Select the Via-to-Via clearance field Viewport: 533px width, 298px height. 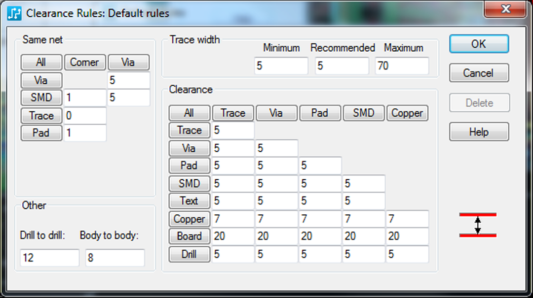click(276, 148)
